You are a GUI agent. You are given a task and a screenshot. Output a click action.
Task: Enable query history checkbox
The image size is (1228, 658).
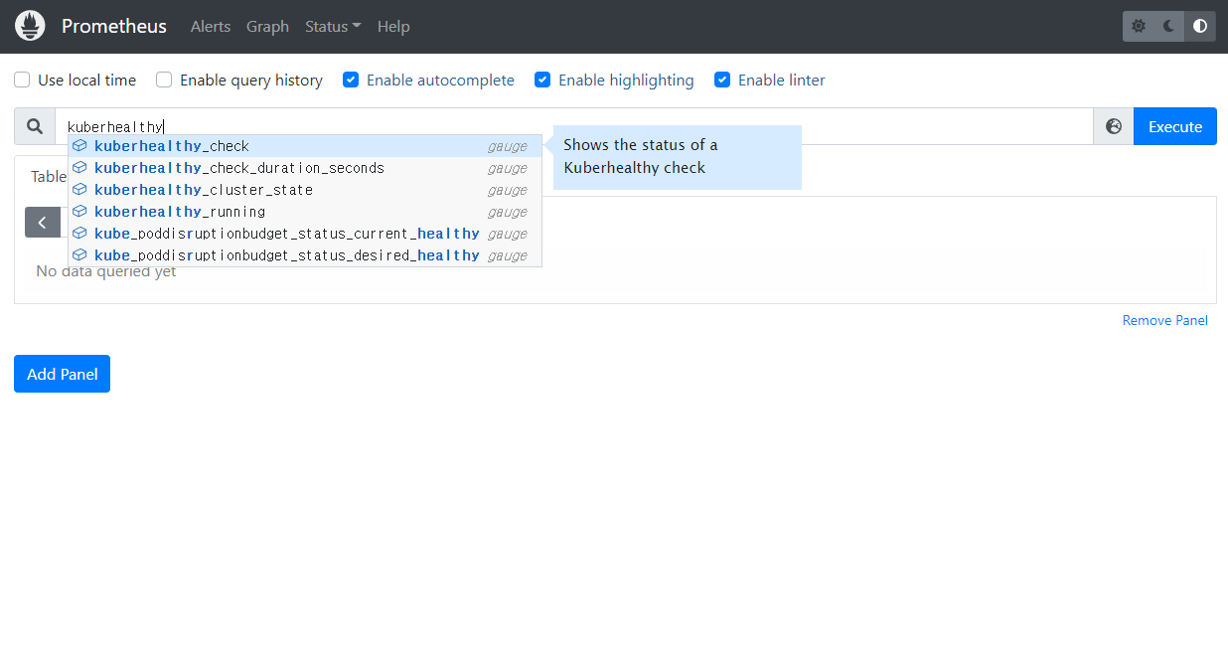[x=164, y=80]
